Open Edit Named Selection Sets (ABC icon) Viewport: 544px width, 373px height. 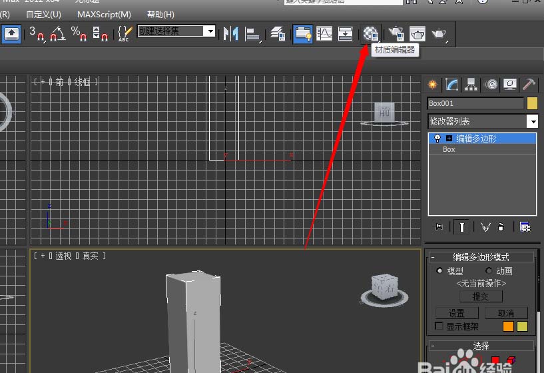pyautogui.click(x=125, y=34)
